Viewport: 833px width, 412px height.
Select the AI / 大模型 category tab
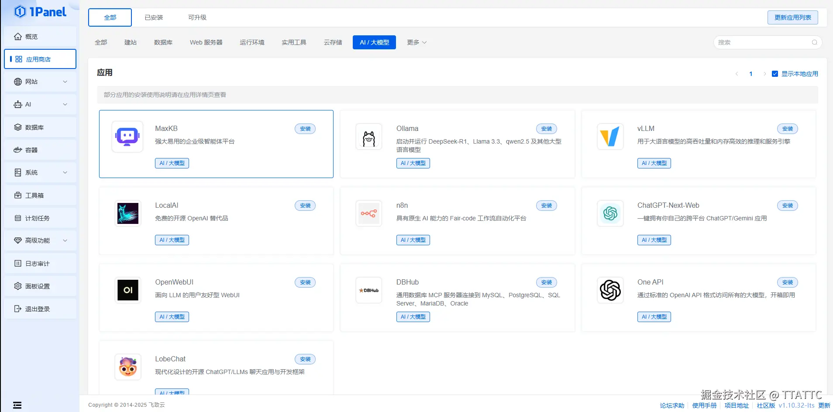pyautogui.click(x=374, y=42)
